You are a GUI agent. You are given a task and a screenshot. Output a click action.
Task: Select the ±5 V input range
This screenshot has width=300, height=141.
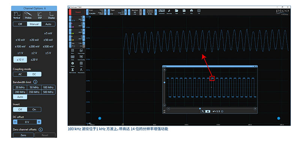48,53
